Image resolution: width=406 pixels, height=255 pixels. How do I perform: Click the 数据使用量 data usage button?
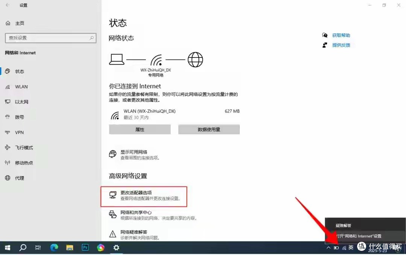[x=209, y=129]
